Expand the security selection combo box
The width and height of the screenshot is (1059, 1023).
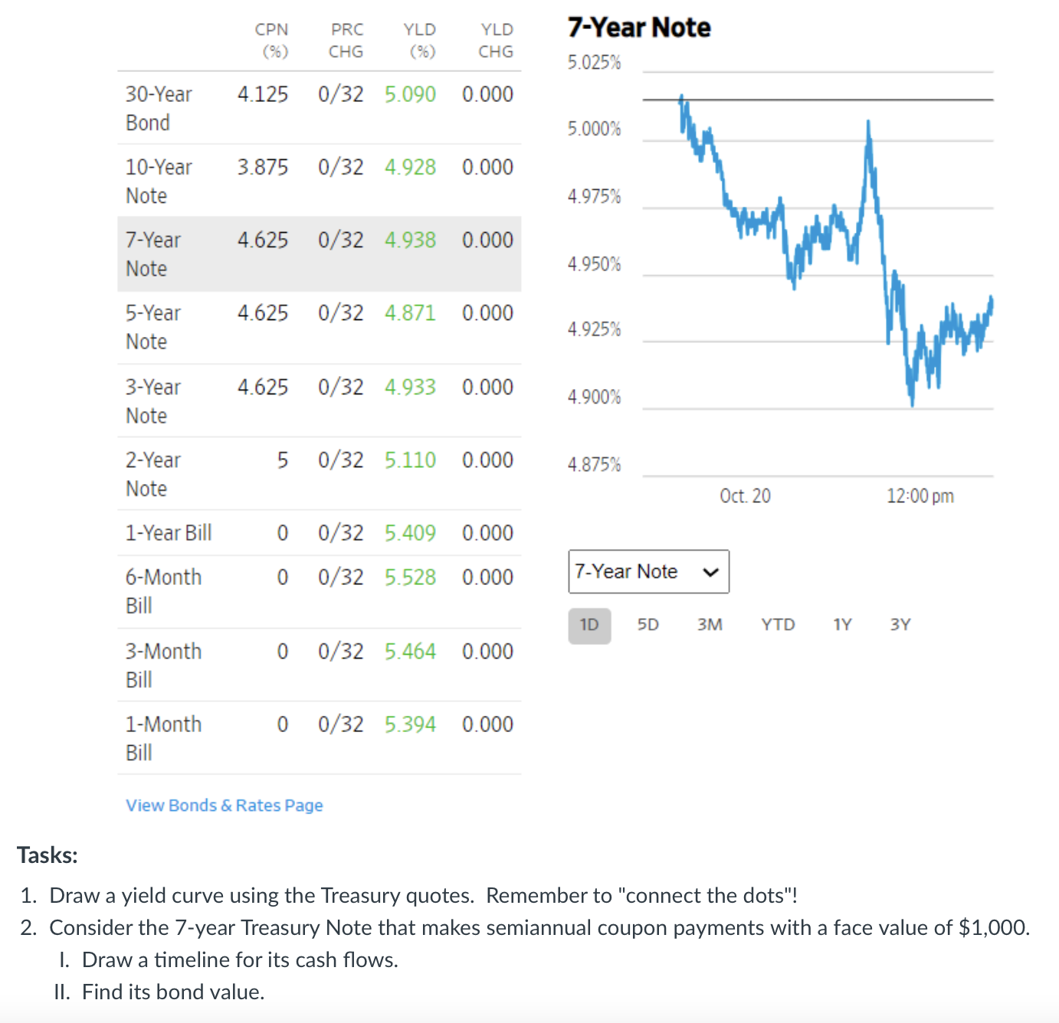click(x=648, y=571)
